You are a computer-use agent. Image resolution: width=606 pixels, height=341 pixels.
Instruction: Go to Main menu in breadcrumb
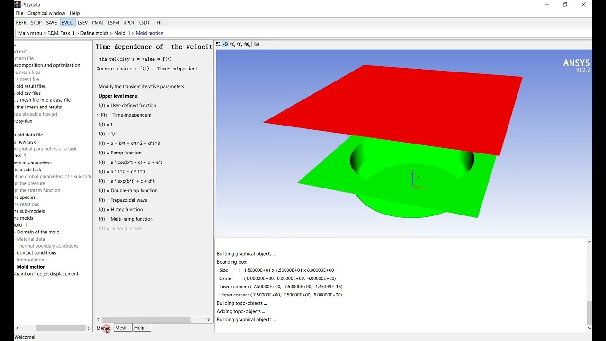(x=30, y=33)
